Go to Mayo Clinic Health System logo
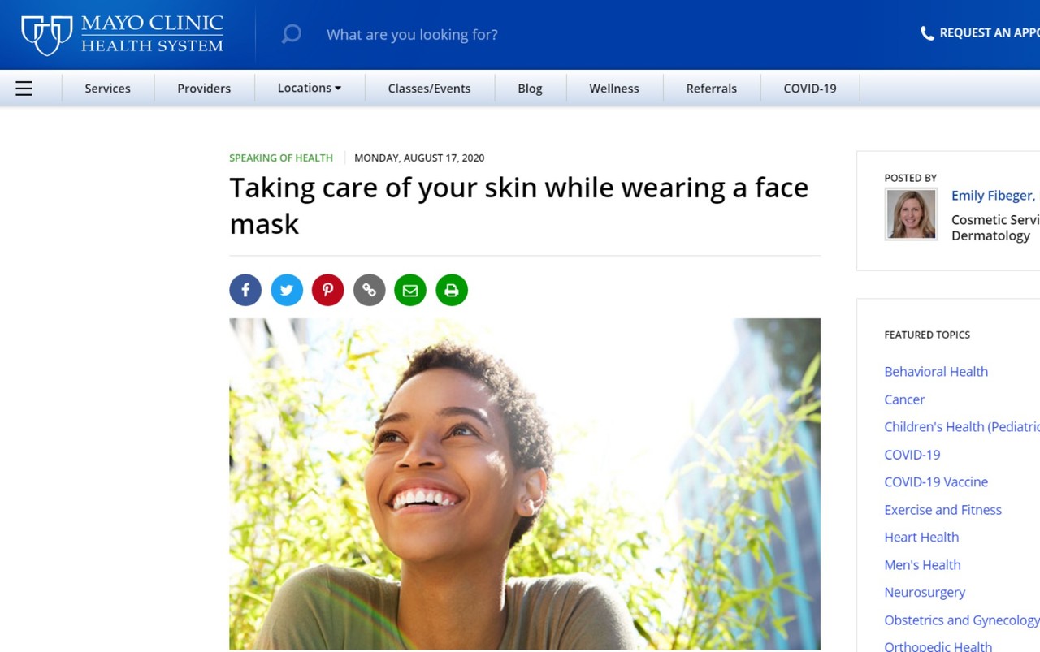This screenshot has height=652, width=1040. [x=123, y=35]
